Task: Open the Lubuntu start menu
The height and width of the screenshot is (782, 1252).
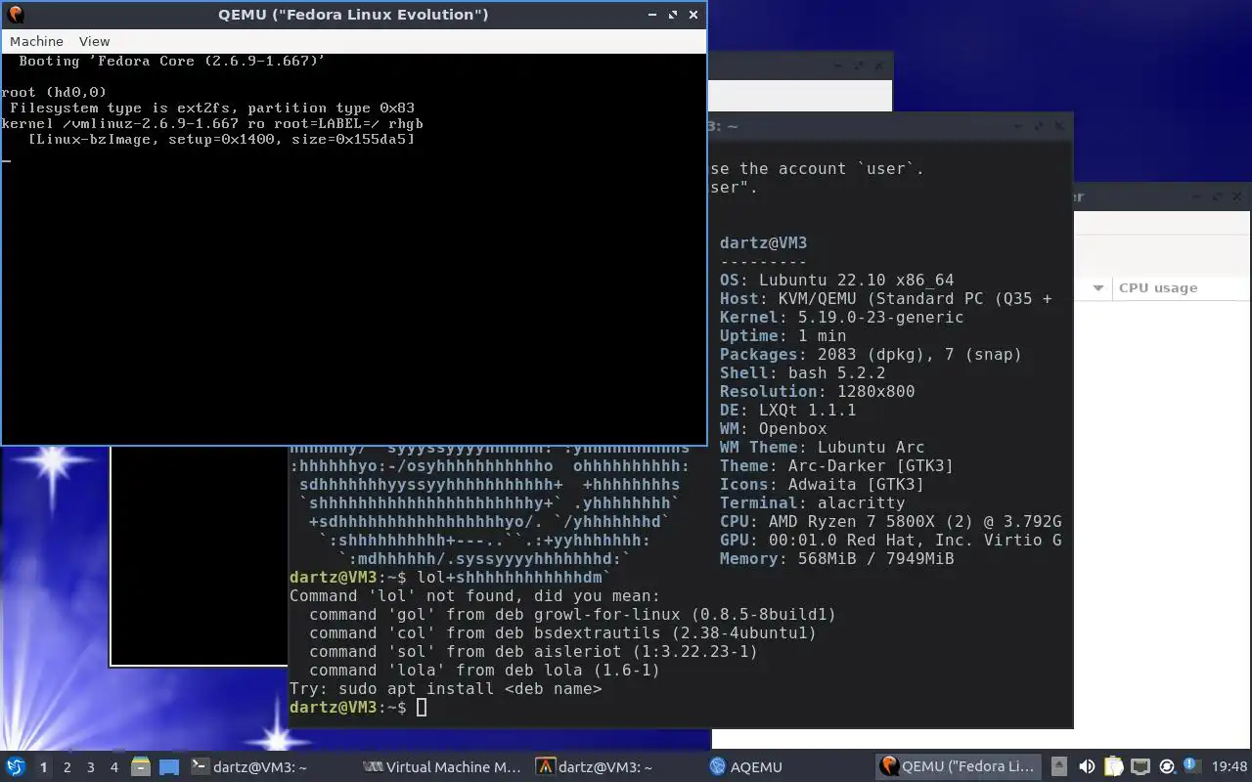Action: (16, 767)
